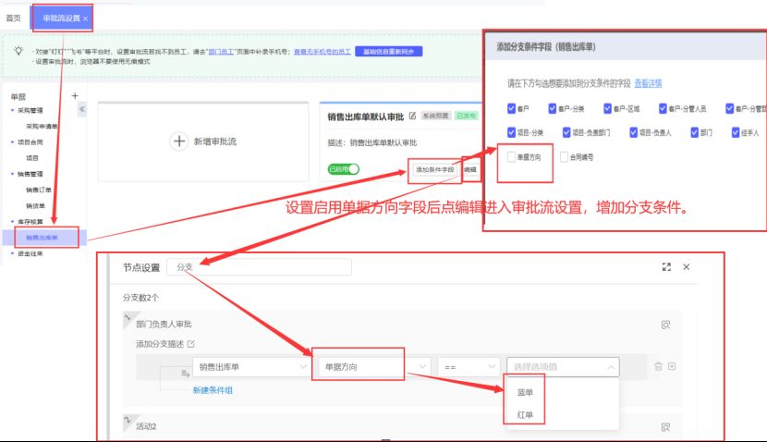Screen dimensions: 767x442
Task: Check the 单据方向 checkbox
Action: tap(513, 157)
